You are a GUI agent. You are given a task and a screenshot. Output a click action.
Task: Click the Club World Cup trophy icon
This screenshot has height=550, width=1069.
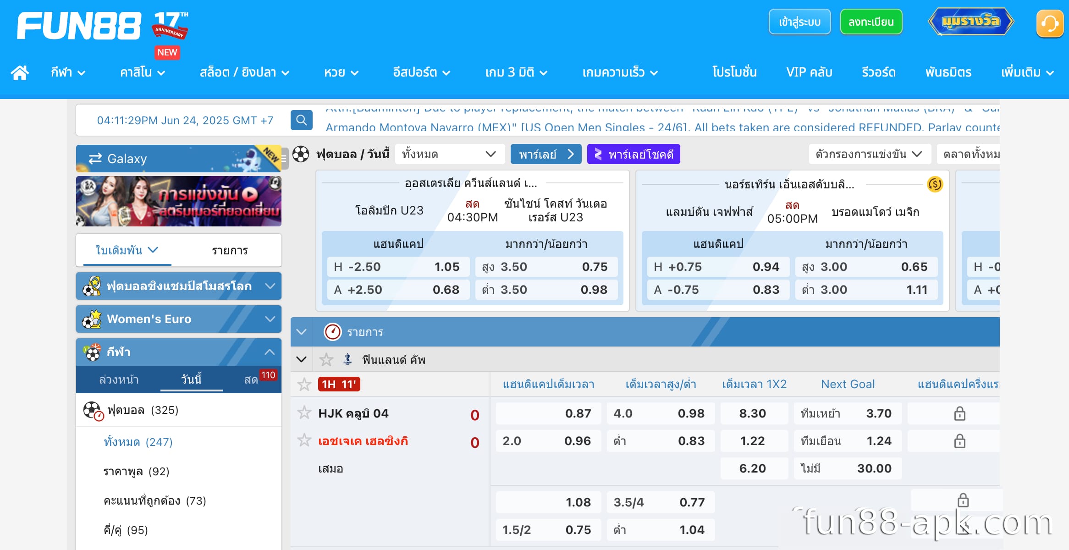92,286
